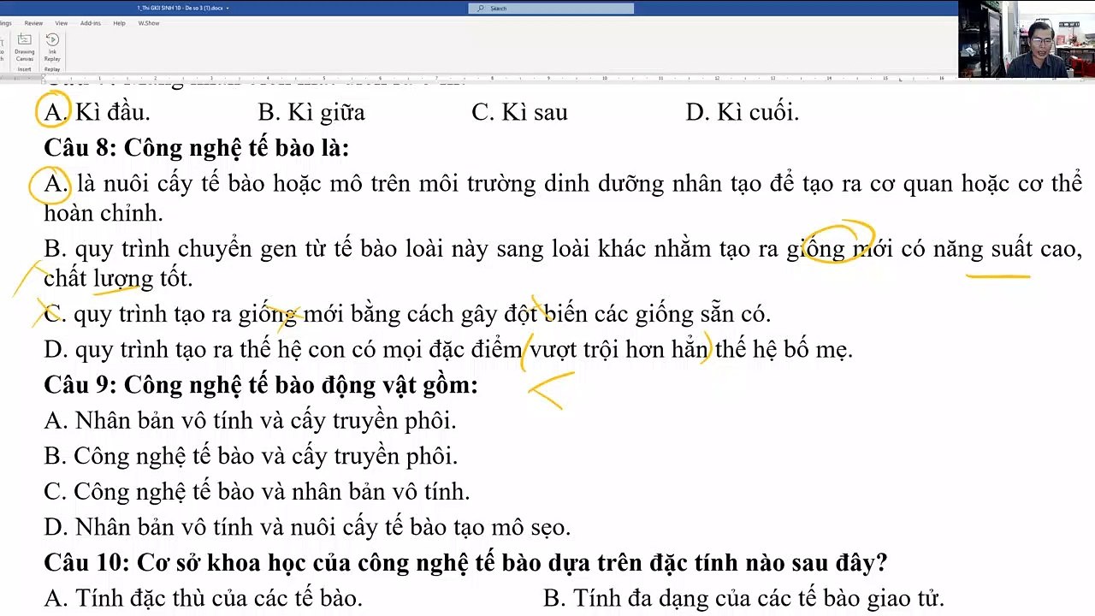The height and width of the screenshot is (616, 1095).
Task: Open the View ribbon tab
Action: 62,23
